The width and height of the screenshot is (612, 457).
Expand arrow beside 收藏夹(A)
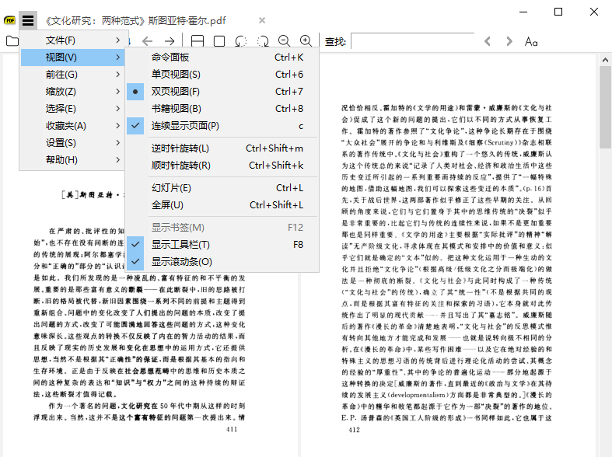click(x=118, y=126)
